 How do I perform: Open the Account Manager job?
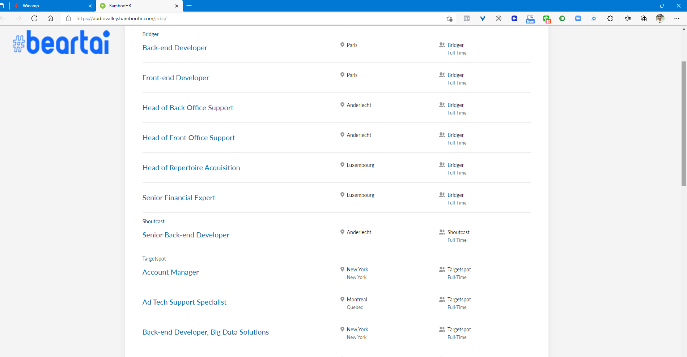click(x=170, y=272)
